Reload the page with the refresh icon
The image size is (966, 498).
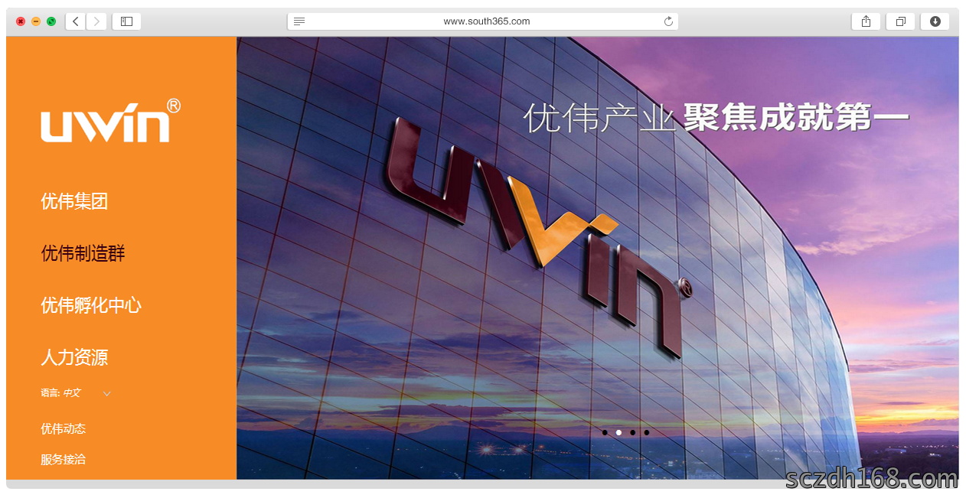pos(668,21)
